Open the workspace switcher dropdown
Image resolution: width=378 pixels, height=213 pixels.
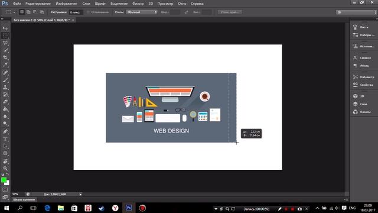[356, 12]
